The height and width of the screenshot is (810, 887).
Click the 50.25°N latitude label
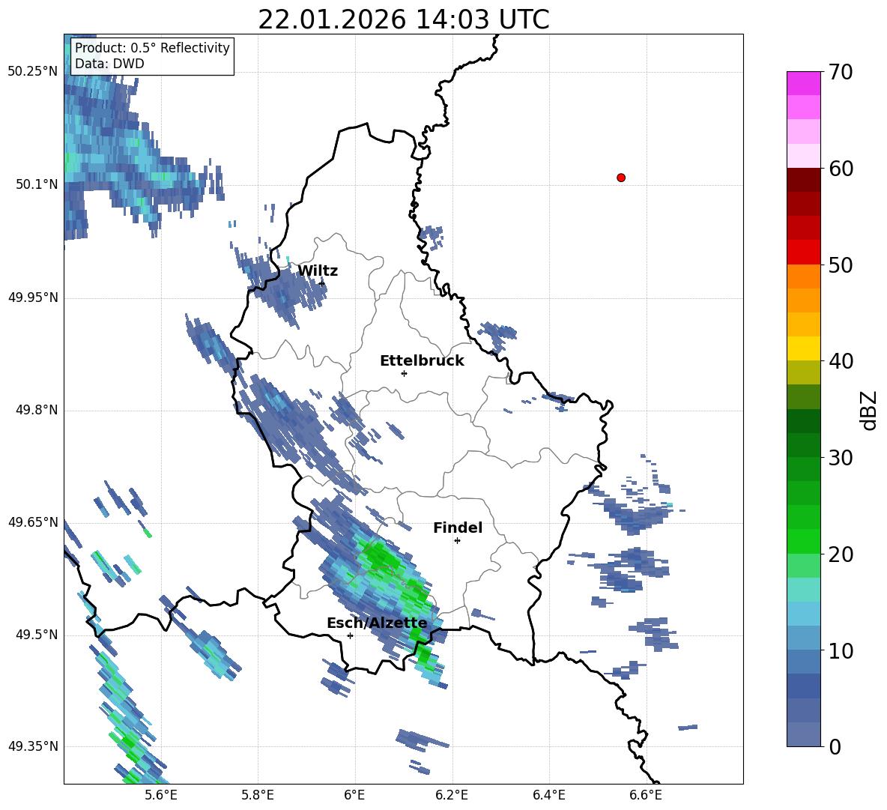click(x=33, y=72)
